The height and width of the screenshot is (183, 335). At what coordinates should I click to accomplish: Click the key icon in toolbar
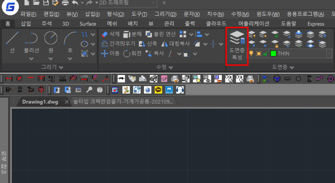89,90
